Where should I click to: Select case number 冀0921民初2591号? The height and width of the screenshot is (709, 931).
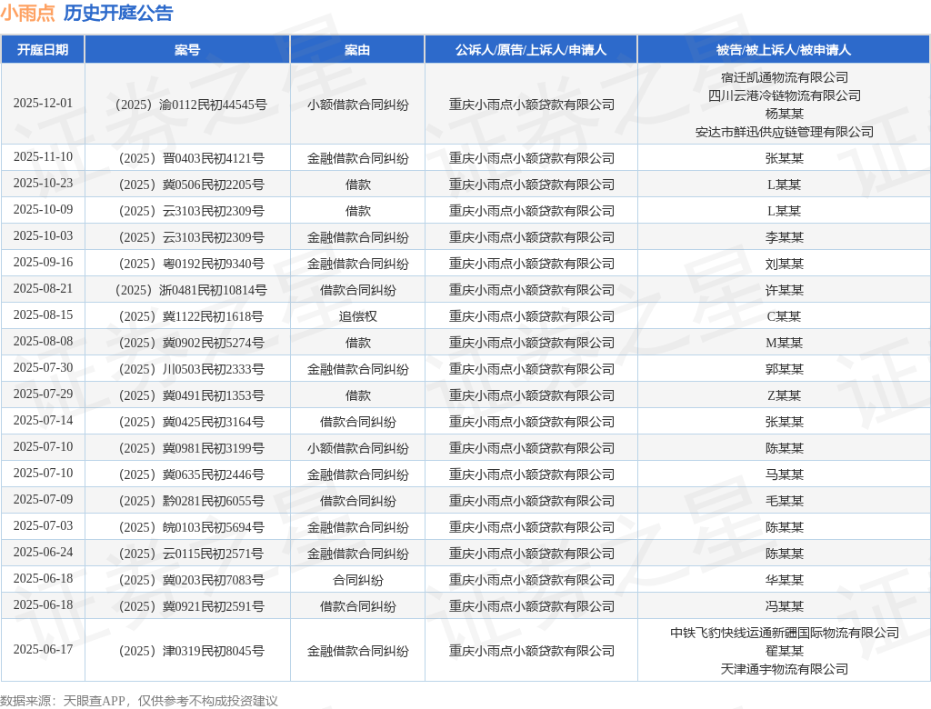pyautogui.click(x=191, y=606)
